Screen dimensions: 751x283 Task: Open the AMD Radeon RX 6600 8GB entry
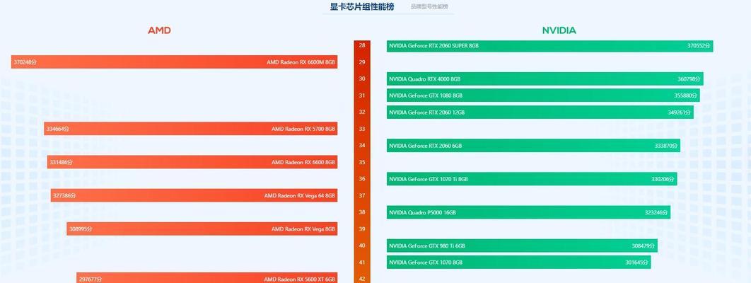192,162
